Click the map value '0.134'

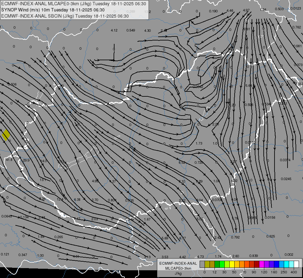click(x=24, y=217)
